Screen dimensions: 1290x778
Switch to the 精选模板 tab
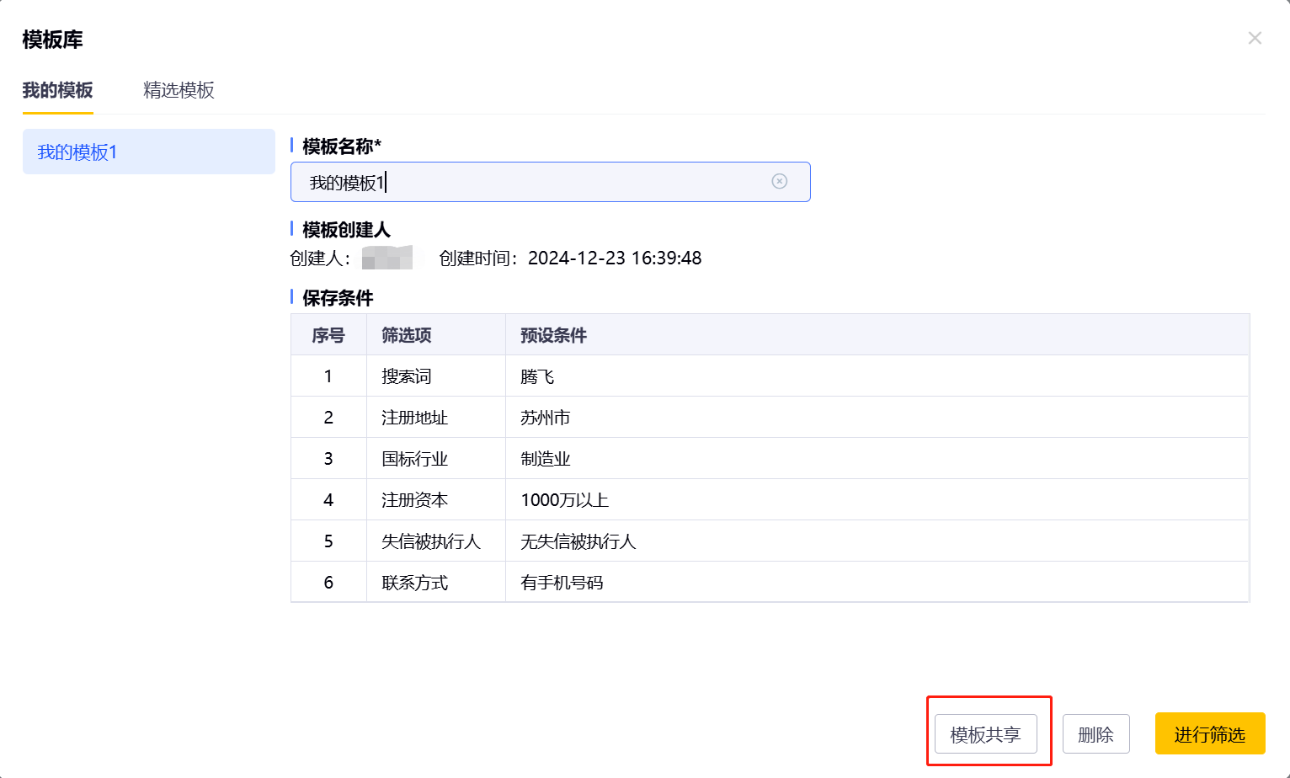tap(179, 90)
